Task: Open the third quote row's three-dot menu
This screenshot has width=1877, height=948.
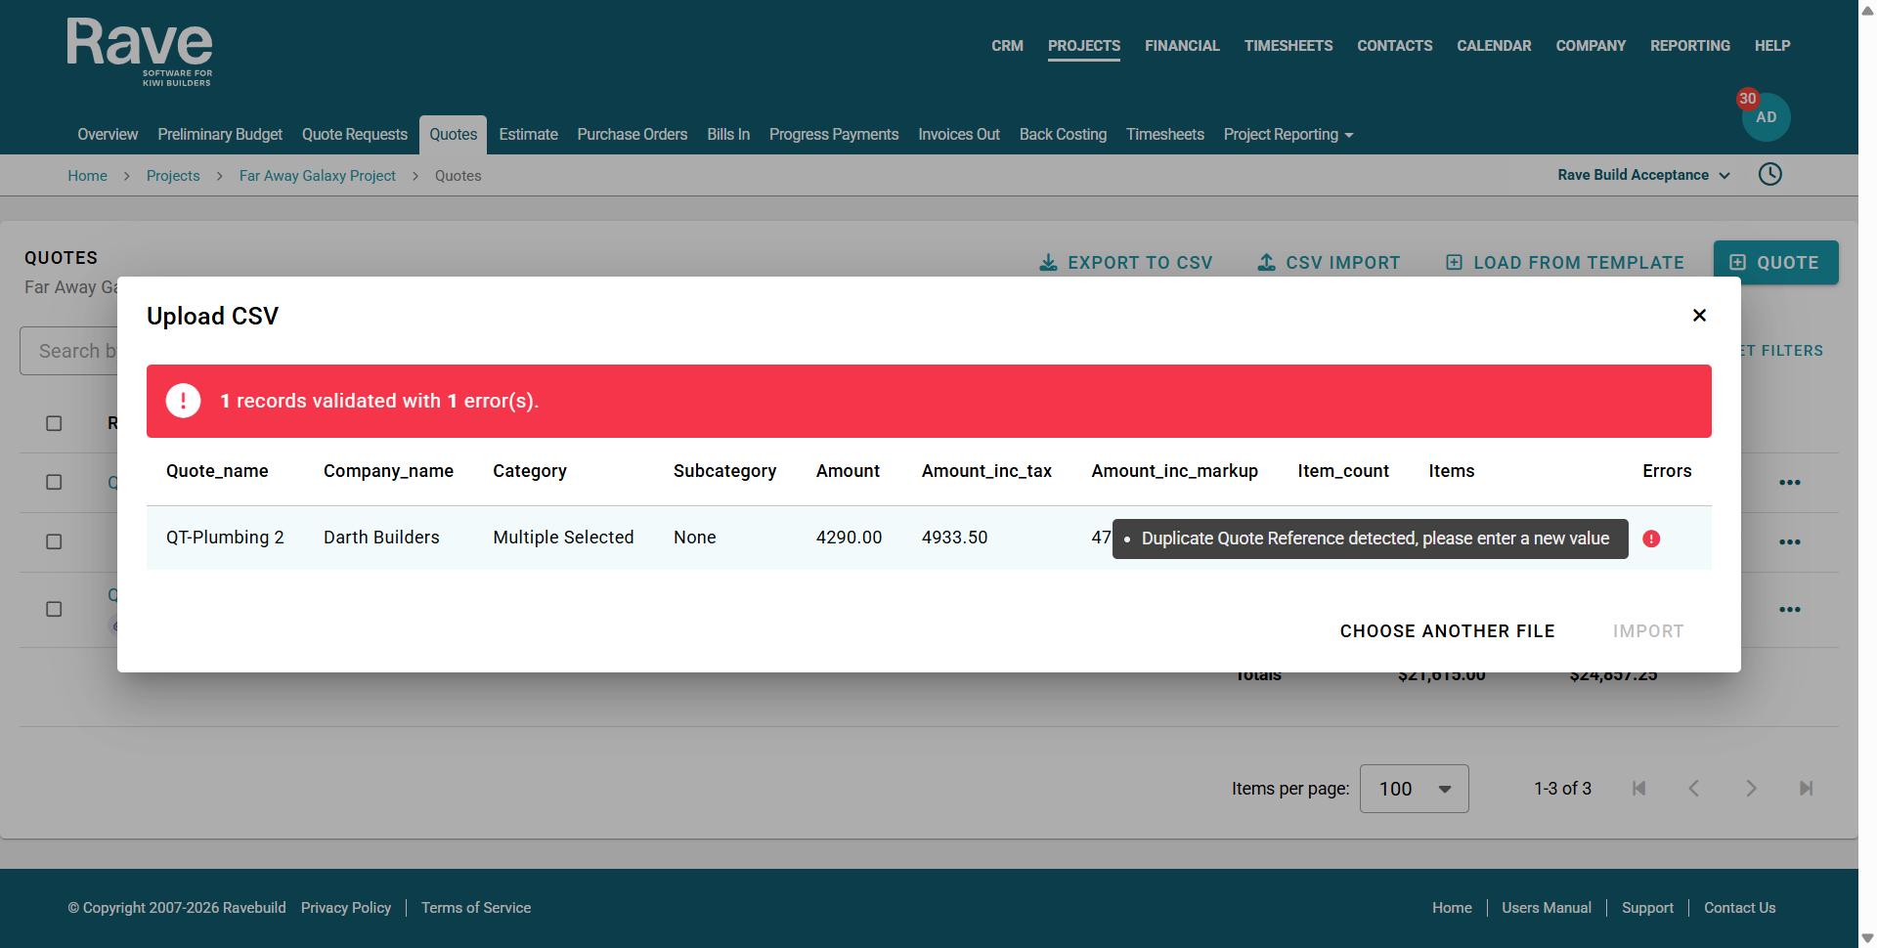Action: click(1790, 610)
